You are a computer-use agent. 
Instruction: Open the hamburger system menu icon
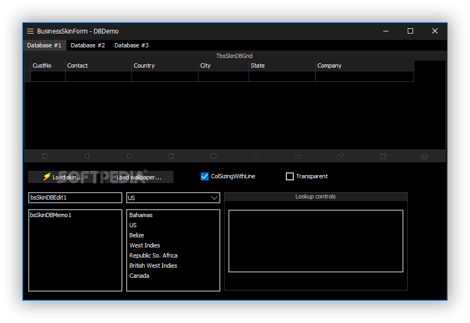coord(30,31)
